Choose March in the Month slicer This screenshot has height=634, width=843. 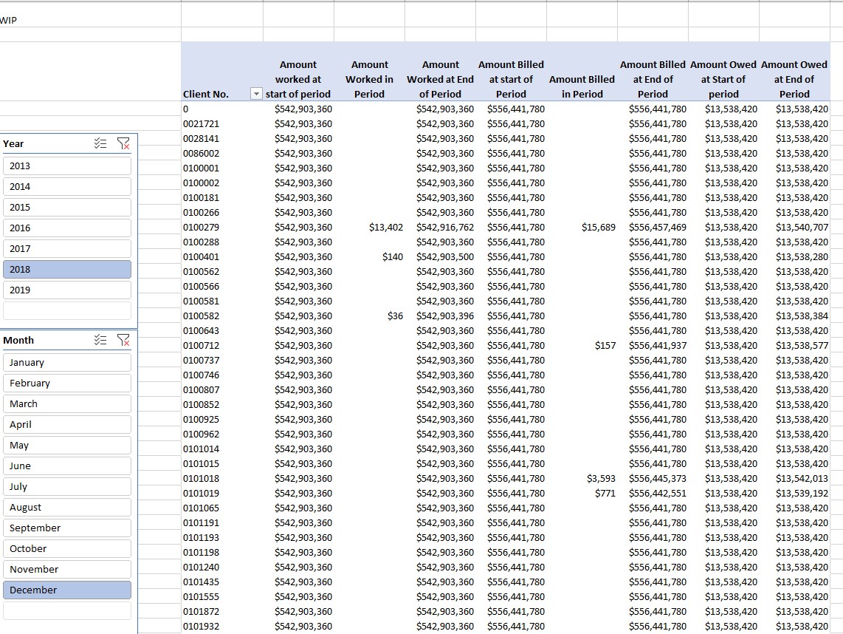67,403
